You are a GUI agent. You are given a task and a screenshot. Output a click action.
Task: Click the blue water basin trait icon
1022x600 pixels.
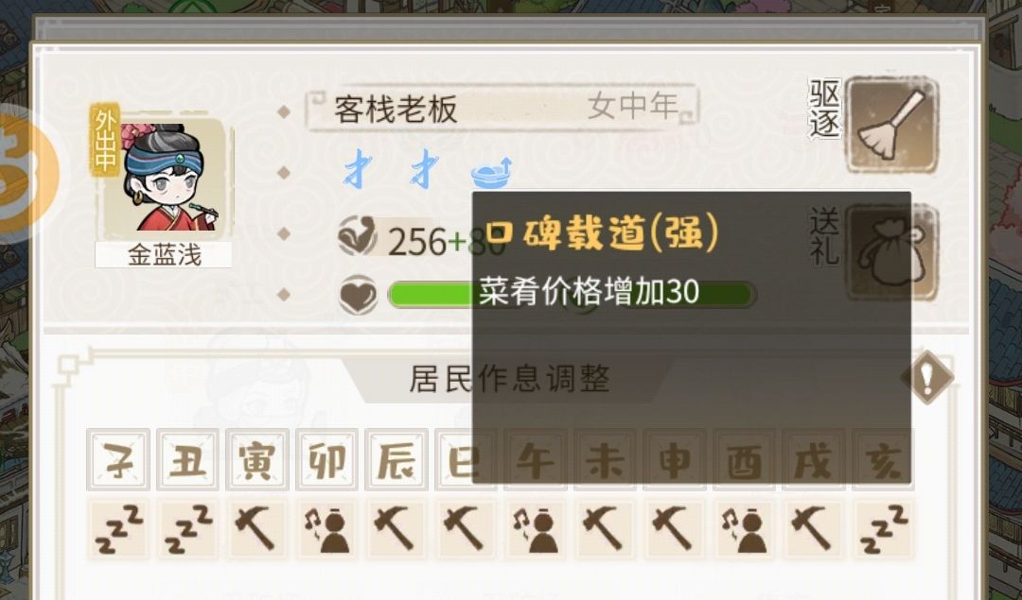click(491, 173)
